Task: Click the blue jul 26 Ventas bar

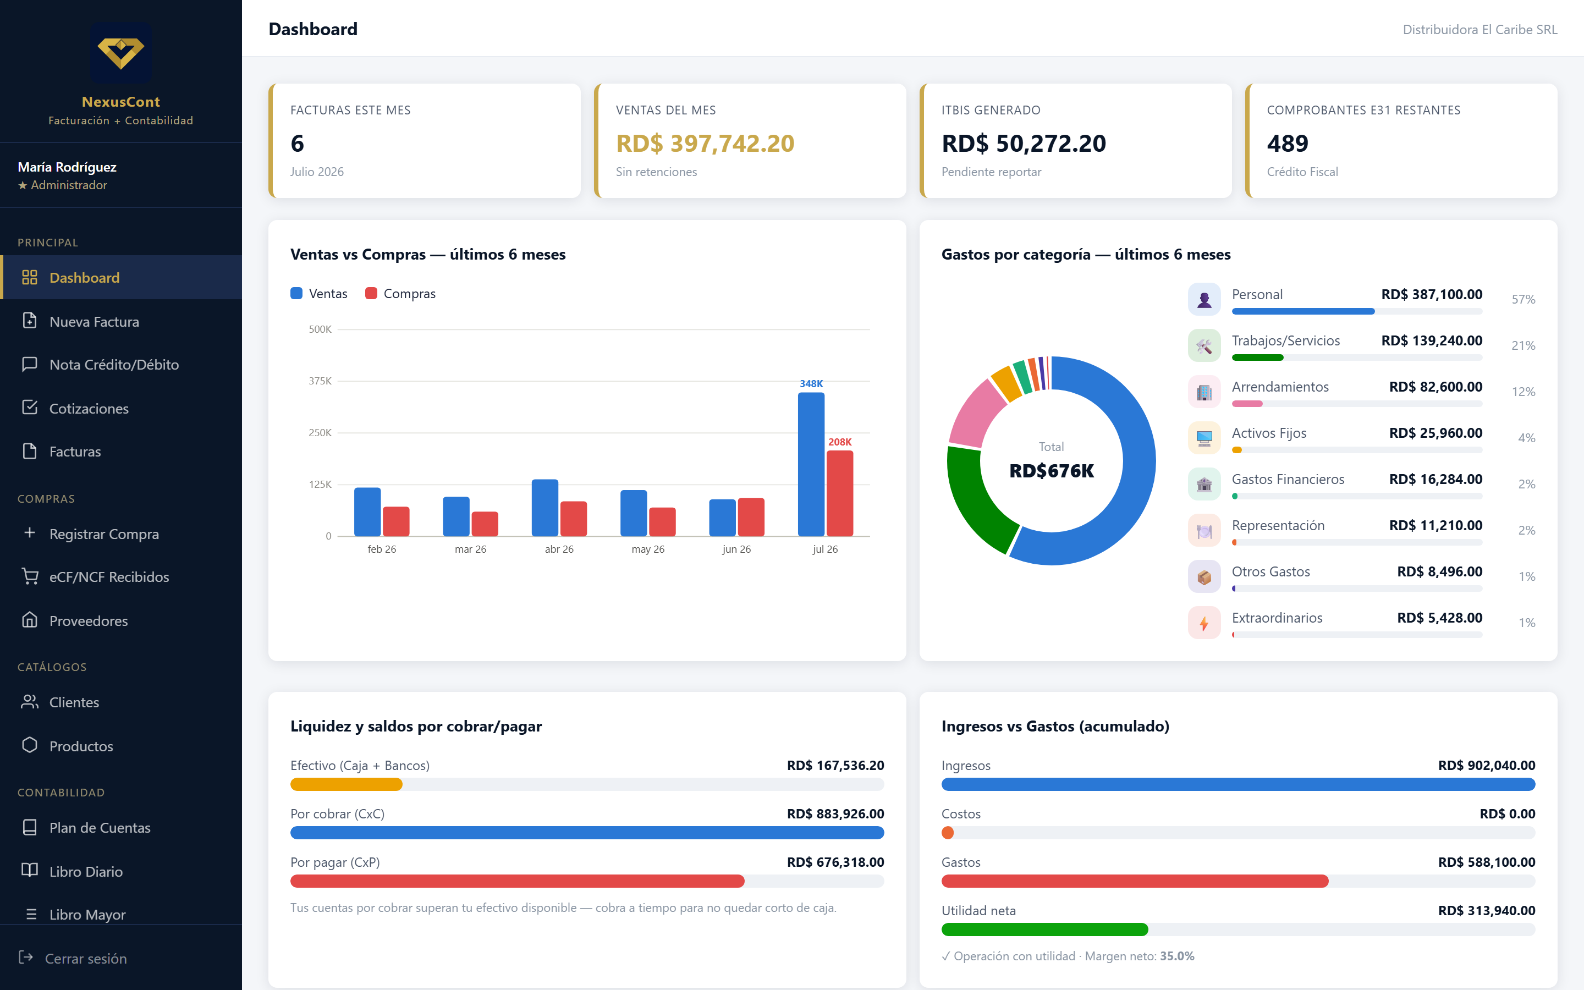Action: click(x=811, y=464)
